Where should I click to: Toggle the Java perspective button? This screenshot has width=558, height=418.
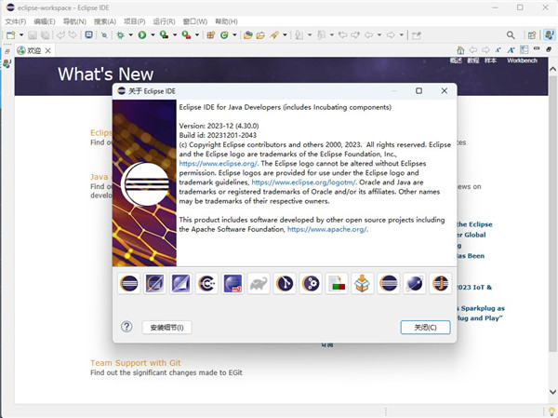click(550, 35)
